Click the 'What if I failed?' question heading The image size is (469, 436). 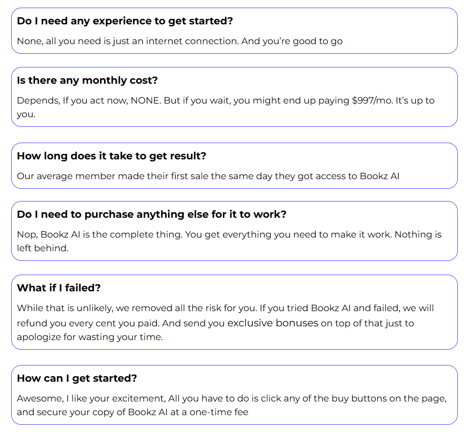click(x=59, y=288)
